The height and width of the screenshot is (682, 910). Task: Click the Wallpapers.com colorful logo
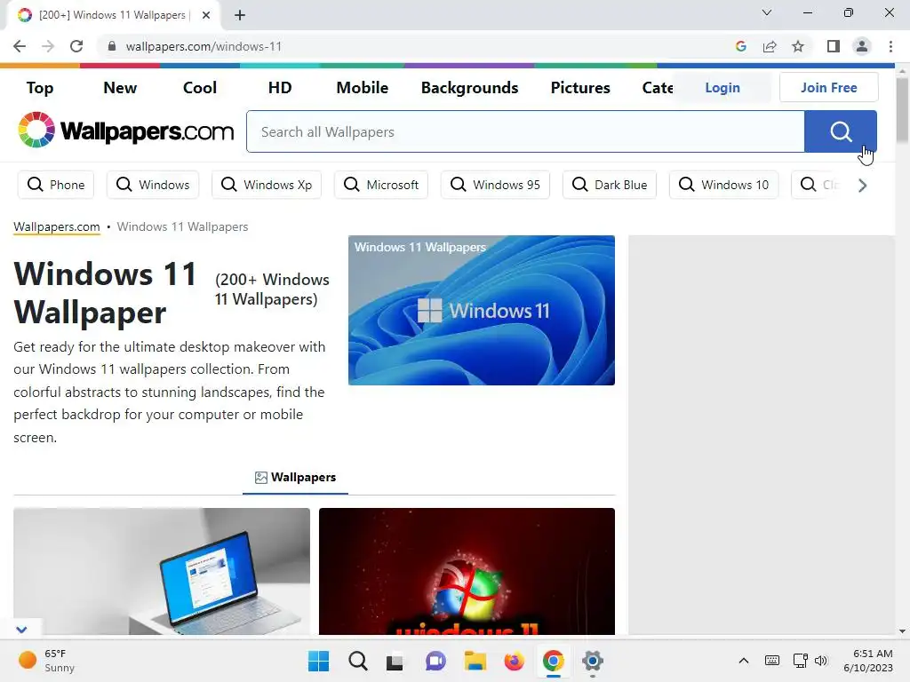(x=125, y=131)
